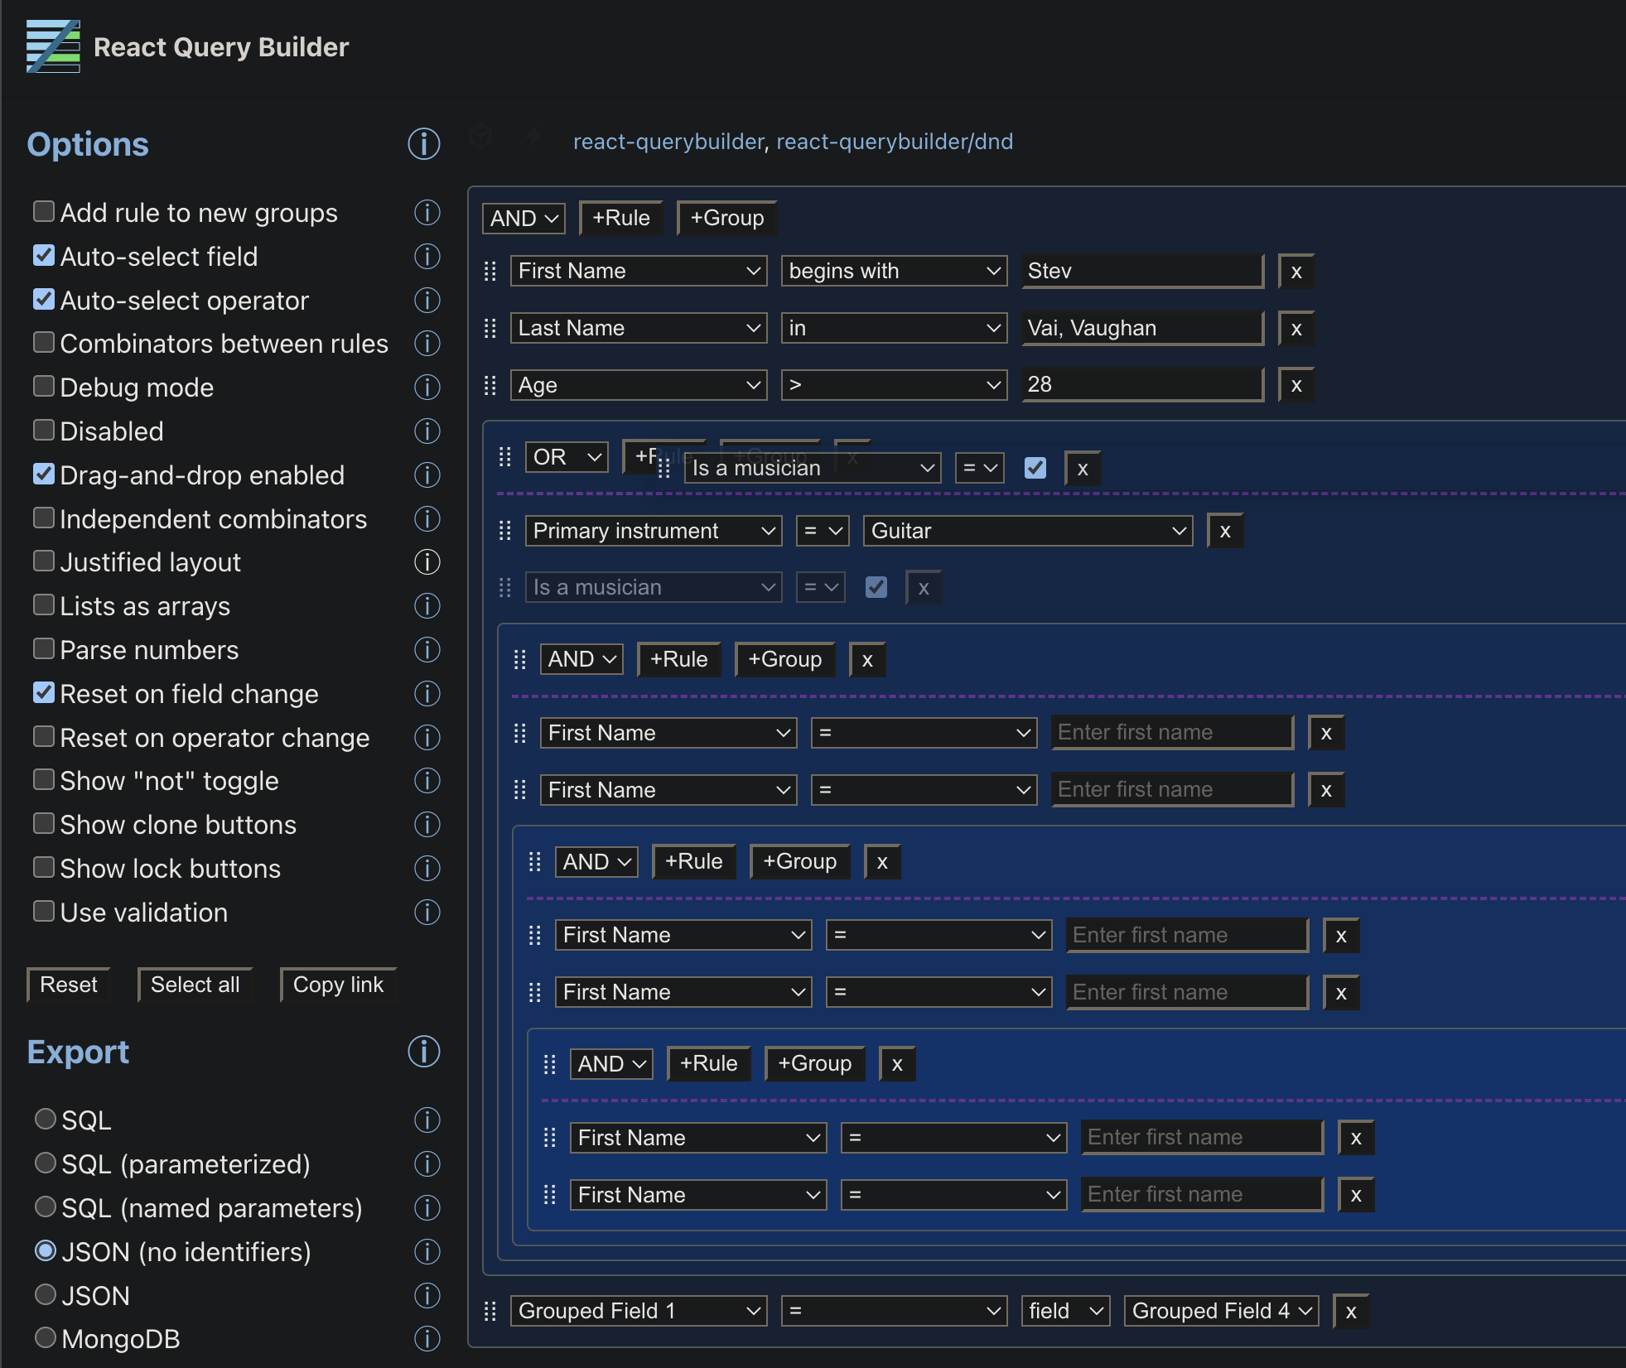Screen dimensions: 1626x1368
Task: Open the begins with operator dropdown
Action: (x=894, y=271)
